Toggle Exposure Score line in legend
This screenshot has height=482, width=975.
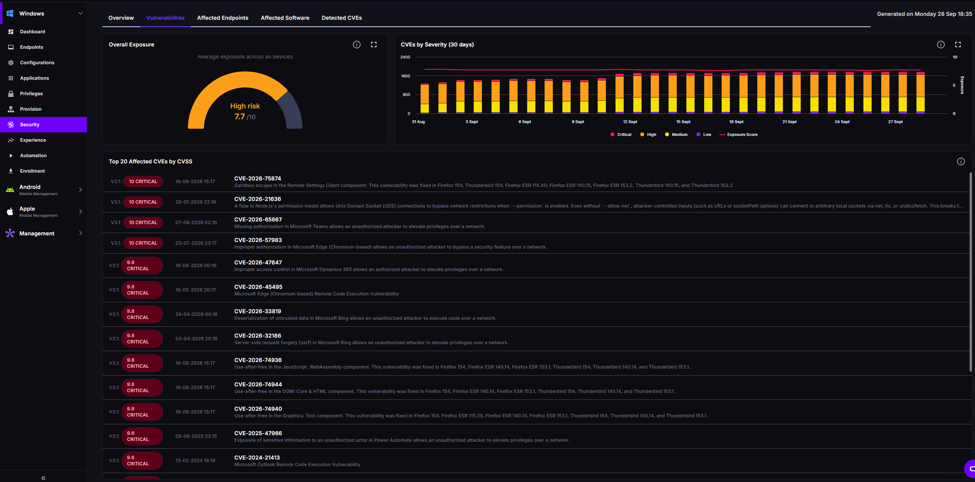[x=738, y=135]
